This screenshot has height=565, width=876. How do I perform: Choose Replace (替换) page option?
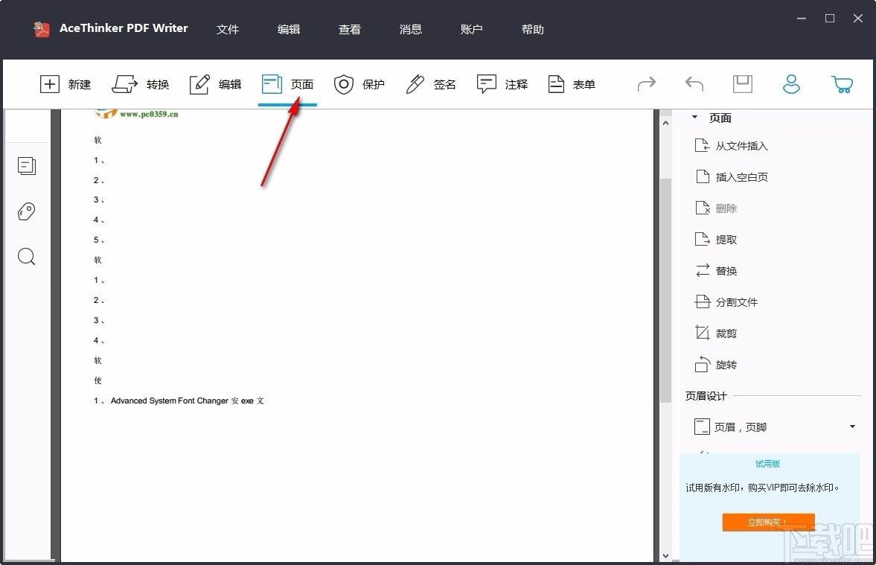(716, 271)
